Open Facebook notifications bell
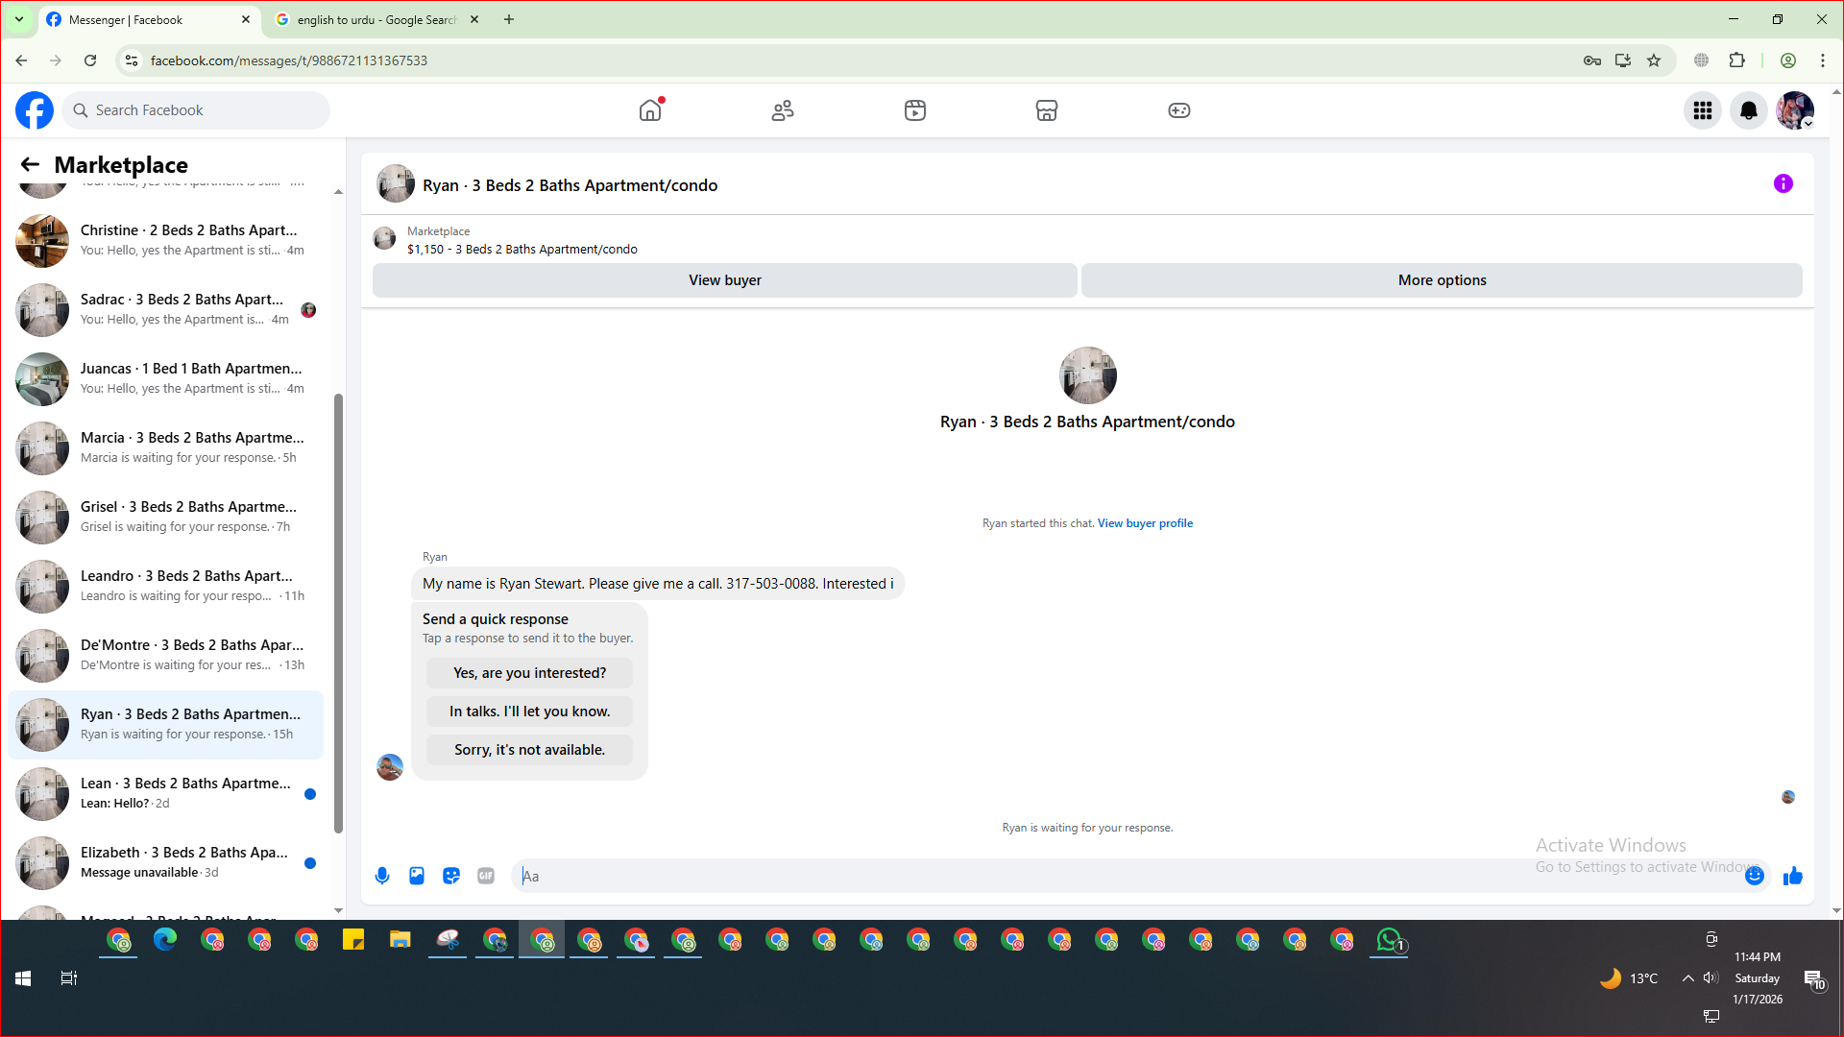 (x=1749, y=110)
